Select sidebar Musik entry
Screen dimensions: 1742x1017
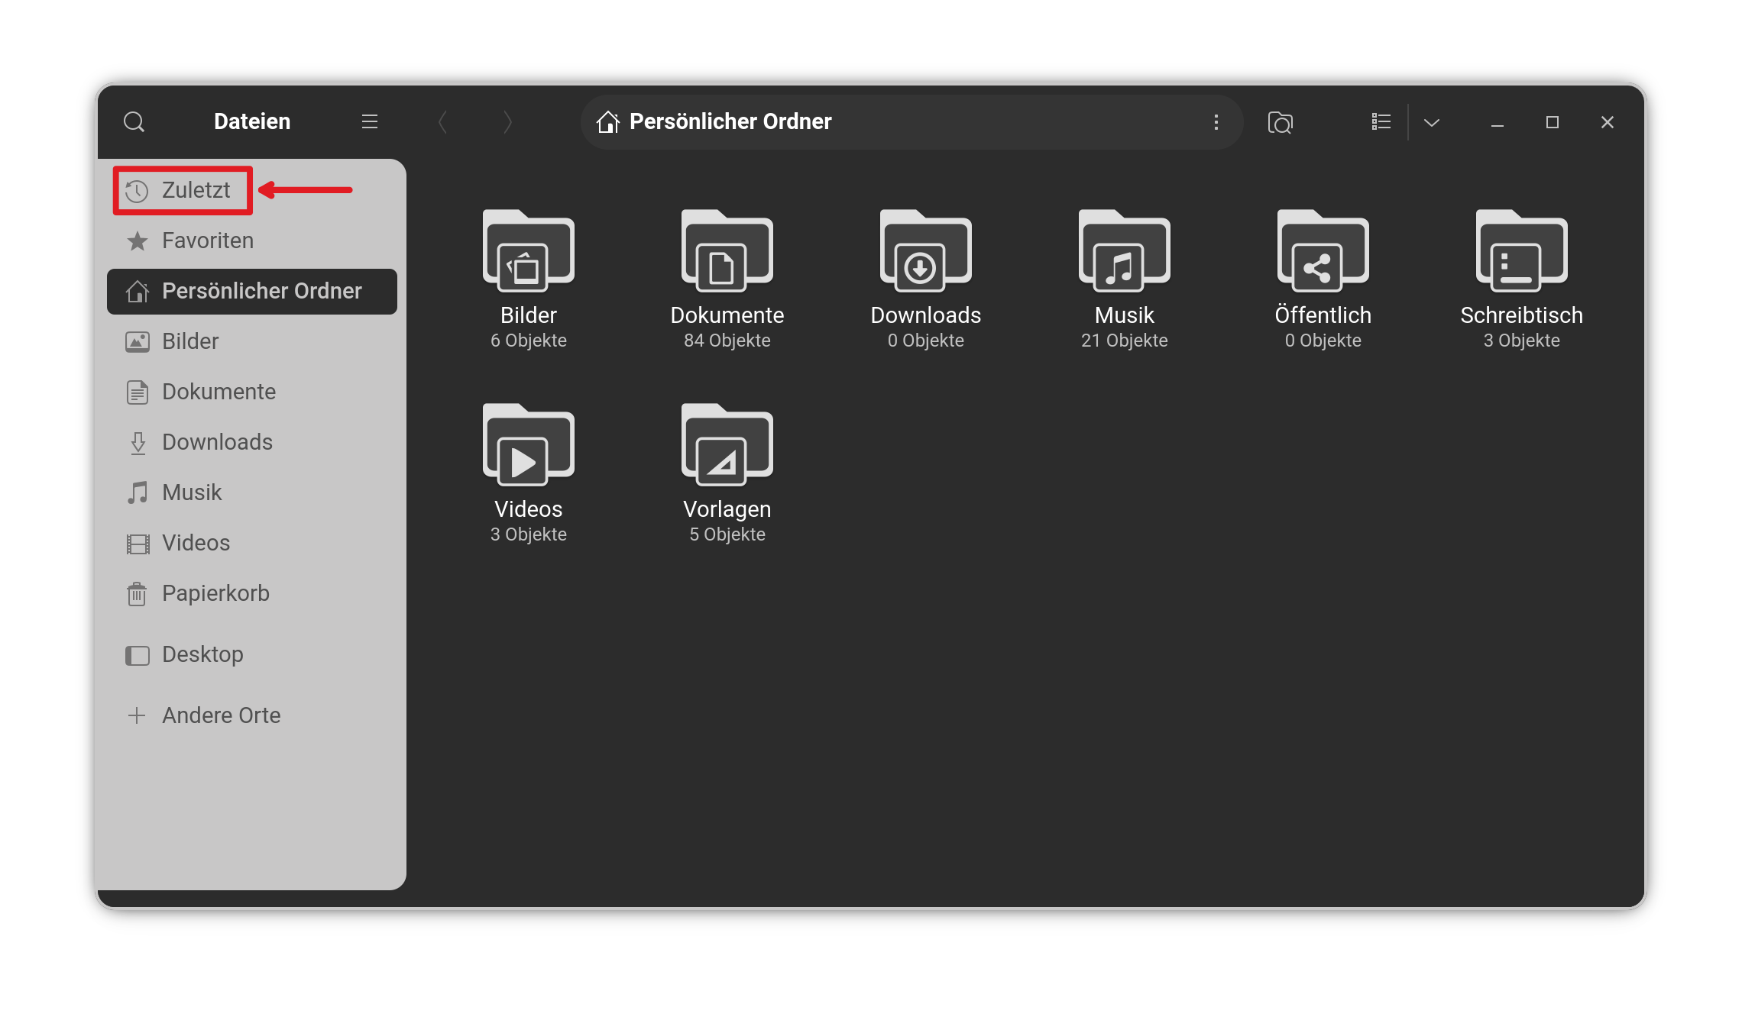coord(191,492)
